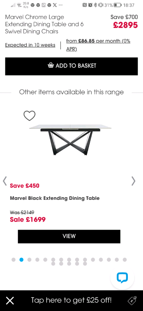The height and width of the screenshot is (311, 143).
Task: Tap here to get £25 off text
Action: pos(71,300)
